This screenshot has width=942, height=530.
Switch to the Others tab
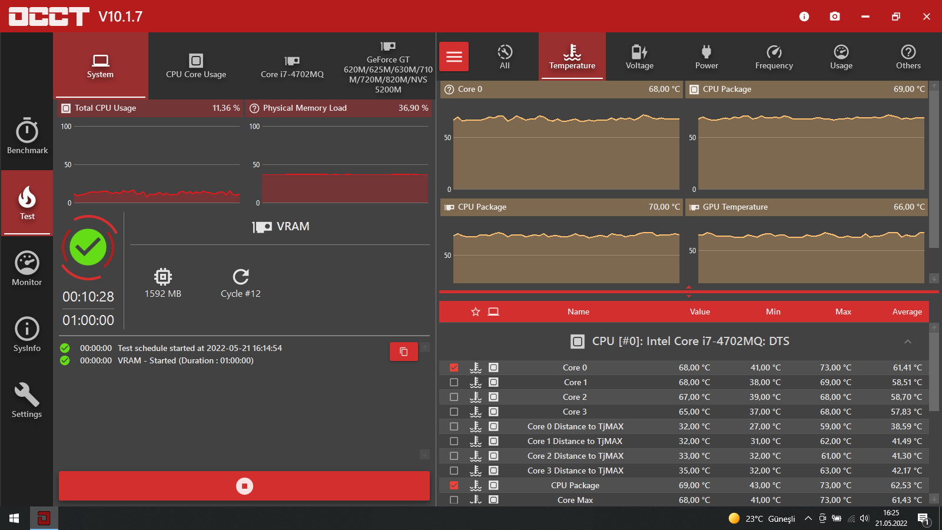(908, 57)
